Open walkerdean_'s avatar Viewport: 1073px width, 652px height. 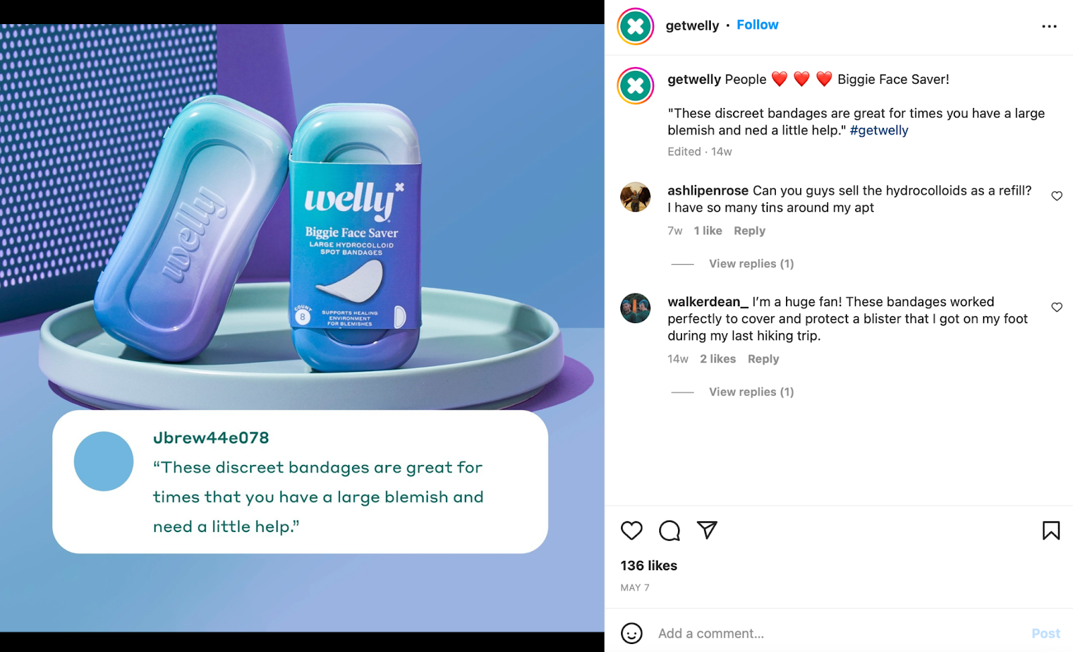tap(635, 308)
